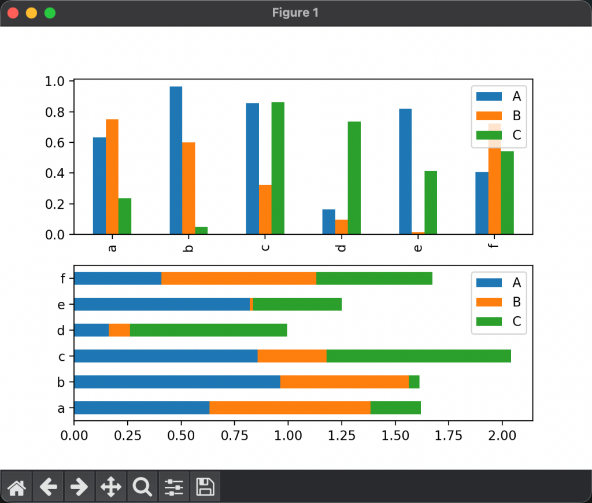
Task: Click the green bar above category d
Action: 354,177
